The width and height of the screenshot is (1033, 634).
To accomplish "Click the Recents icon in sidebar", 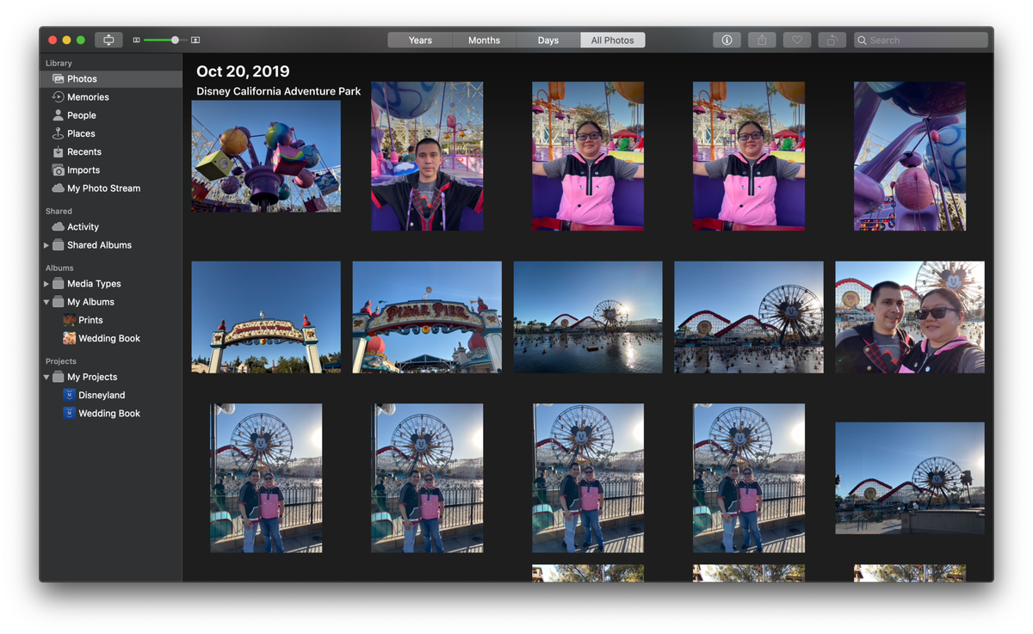I will pyautogui.click(x=58, y=151).
